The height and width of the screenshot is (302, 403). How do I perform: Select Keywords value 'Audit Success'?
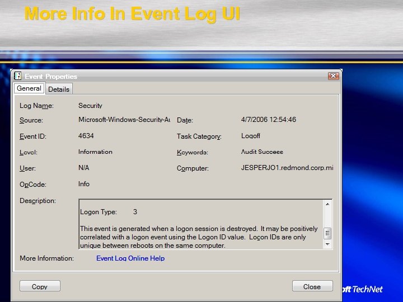point(262,152)
